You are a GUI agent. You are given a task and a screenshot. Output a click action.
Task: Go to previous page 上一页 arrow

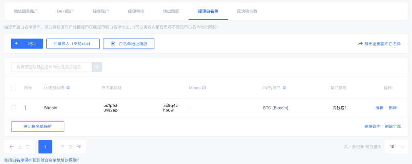(x=12, y=147)
